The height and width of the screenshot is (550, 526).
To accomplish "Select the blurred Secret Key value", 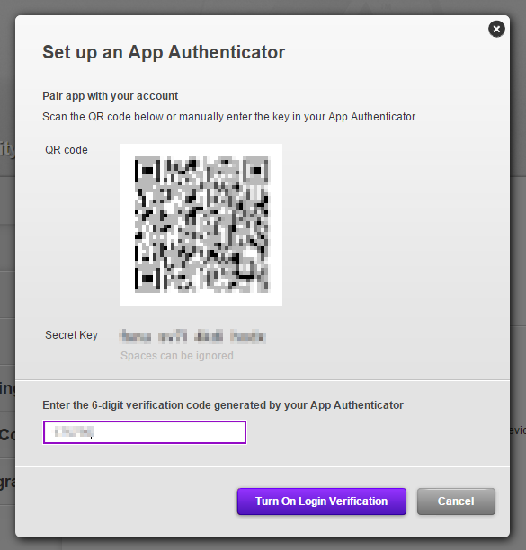I will click(192, 336).
